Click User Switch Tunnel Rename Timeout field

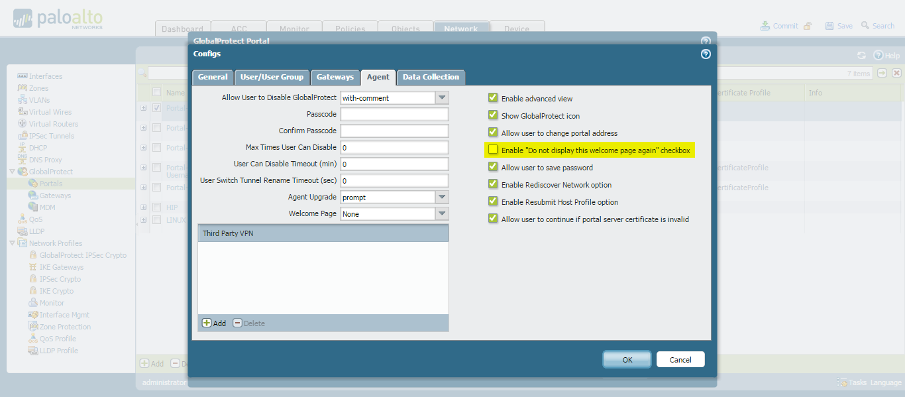click(394, 180)
